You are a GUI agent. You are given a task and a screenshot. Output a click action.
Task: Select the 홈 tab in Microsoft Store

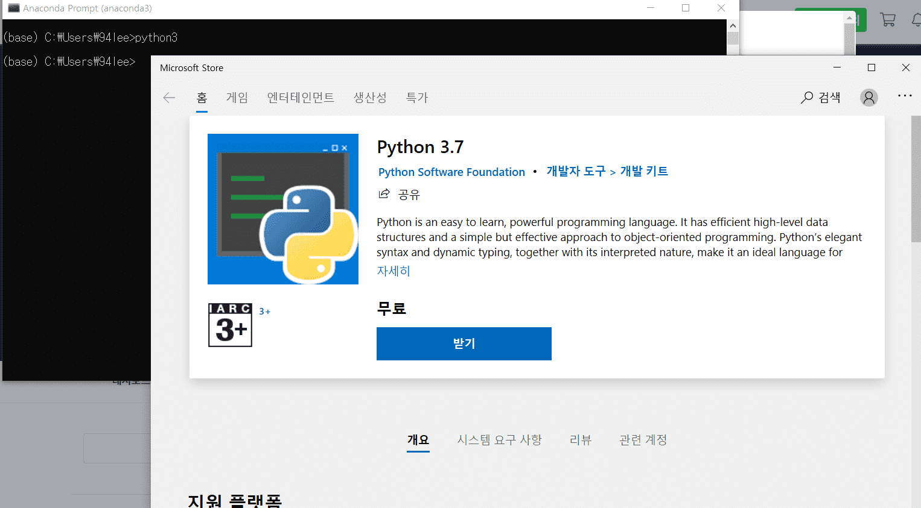[x=202, y=98]
